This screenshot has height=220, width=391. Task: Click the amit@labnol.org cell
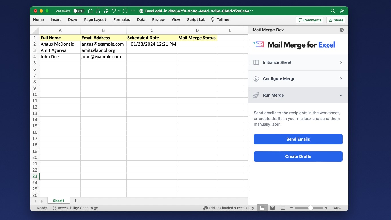click(103, 50)
